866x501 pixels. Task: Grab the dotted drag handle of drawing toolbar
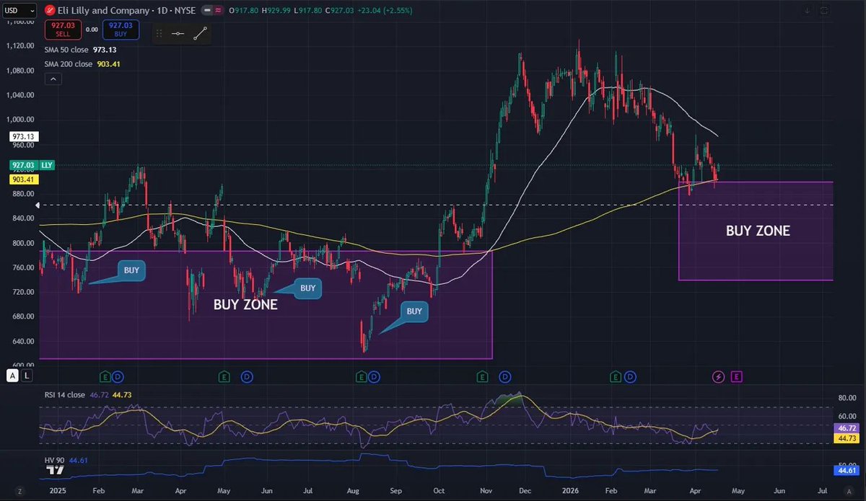tap(159, 33)
